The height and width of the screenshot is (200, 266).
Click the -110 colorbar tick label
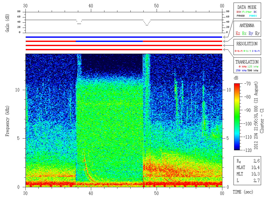248,137
